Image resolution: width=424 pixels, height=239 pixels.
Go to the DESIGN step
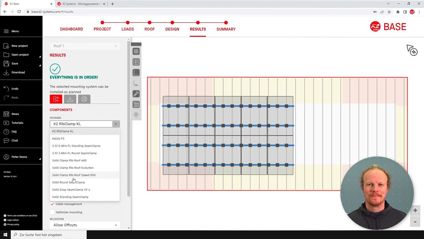(x=172, y=29)
